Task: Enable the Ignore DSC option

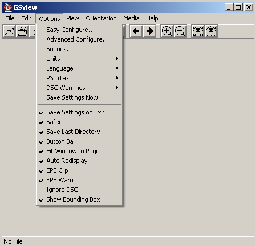Action: [x=79, y=190]
